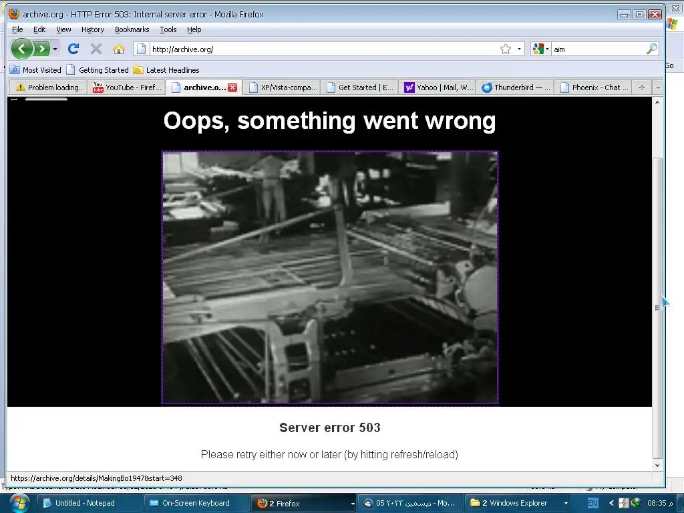Viewport: 684px width, 513px height.
Task: Click the green Back navigation arrow
Action: [22, 49]
